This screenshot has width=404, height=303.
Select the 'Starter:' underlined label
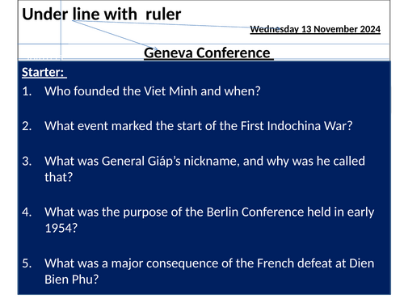[x=43, y=72]
